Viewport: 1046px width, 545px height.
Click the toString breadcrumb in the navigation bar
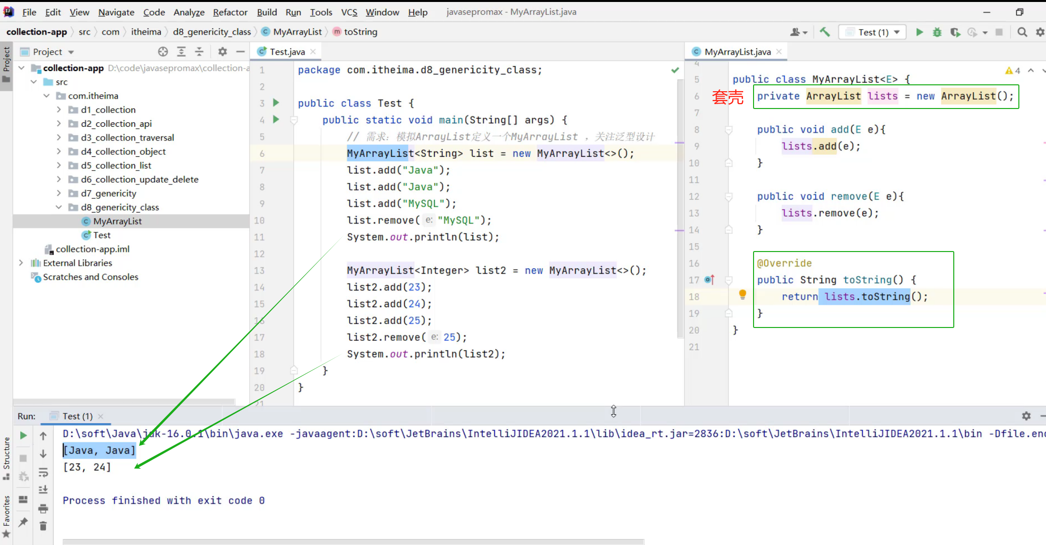[360, 32]
